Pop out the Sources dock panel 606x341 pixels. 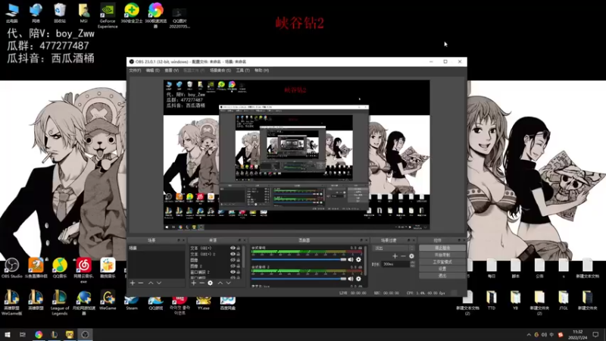tap(239, 240)
